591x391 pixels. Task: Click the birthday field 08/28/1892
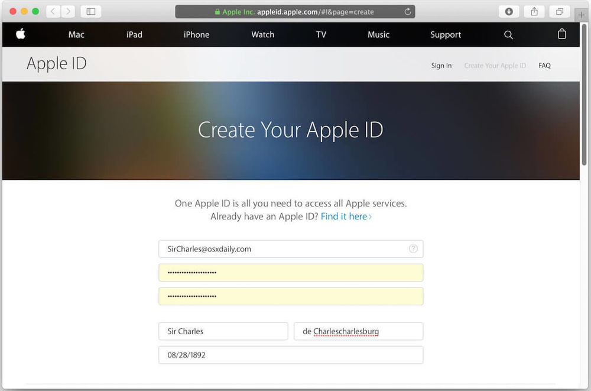(x=291, y=355)
